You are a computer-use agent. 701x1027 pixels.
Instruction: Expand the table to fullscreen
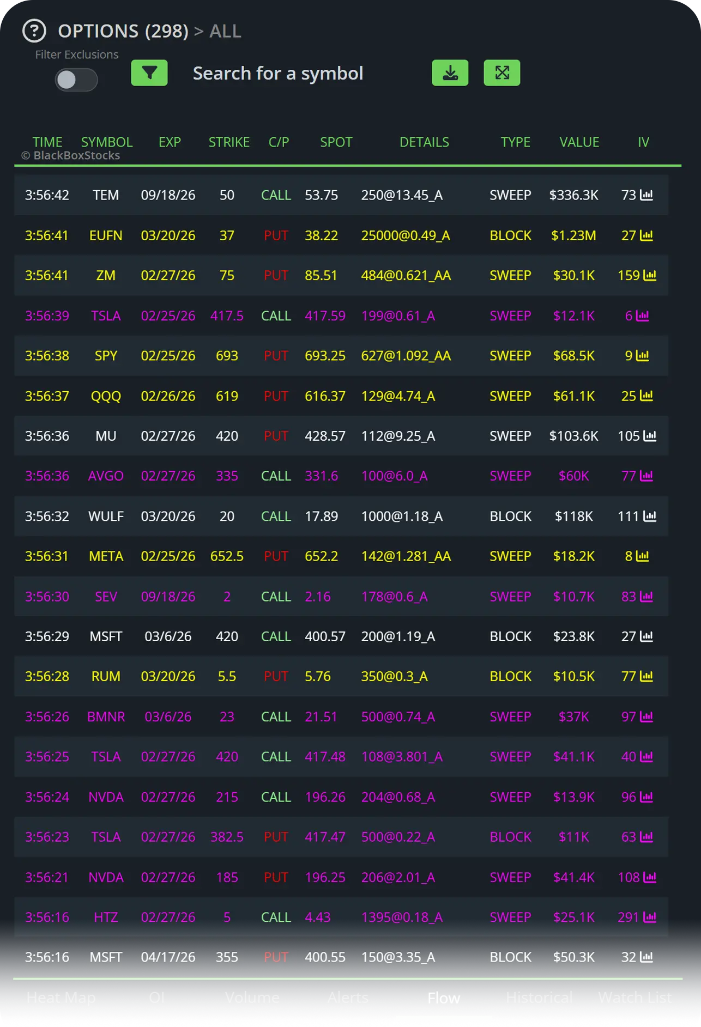pyautogui.click(x=501, y=73)
